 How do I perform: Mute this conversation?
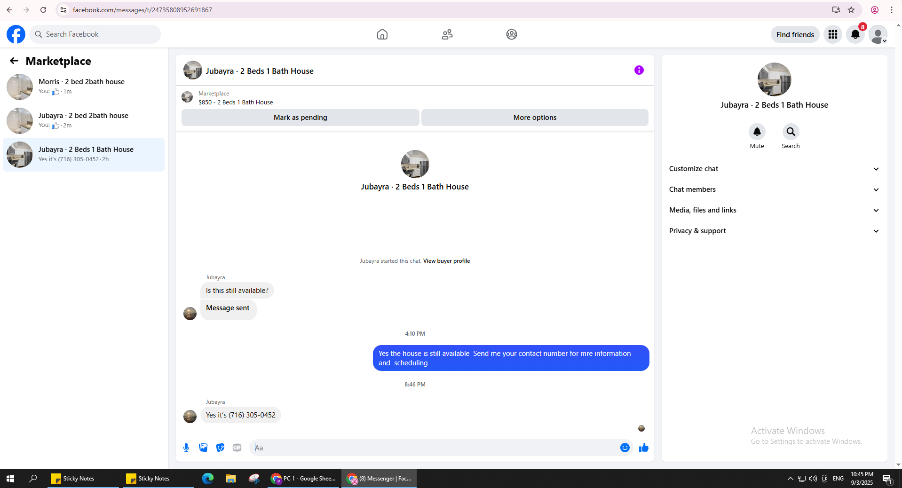[x=757, y=132]
